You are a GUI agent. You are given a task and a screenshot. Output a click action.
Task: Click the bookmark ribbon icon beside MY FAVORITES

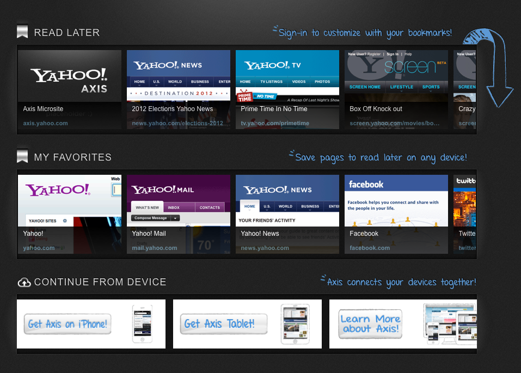click(22, 156)
